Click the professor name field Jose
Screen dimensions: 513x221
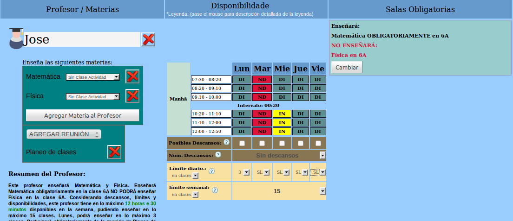click(x=82, y=39)
